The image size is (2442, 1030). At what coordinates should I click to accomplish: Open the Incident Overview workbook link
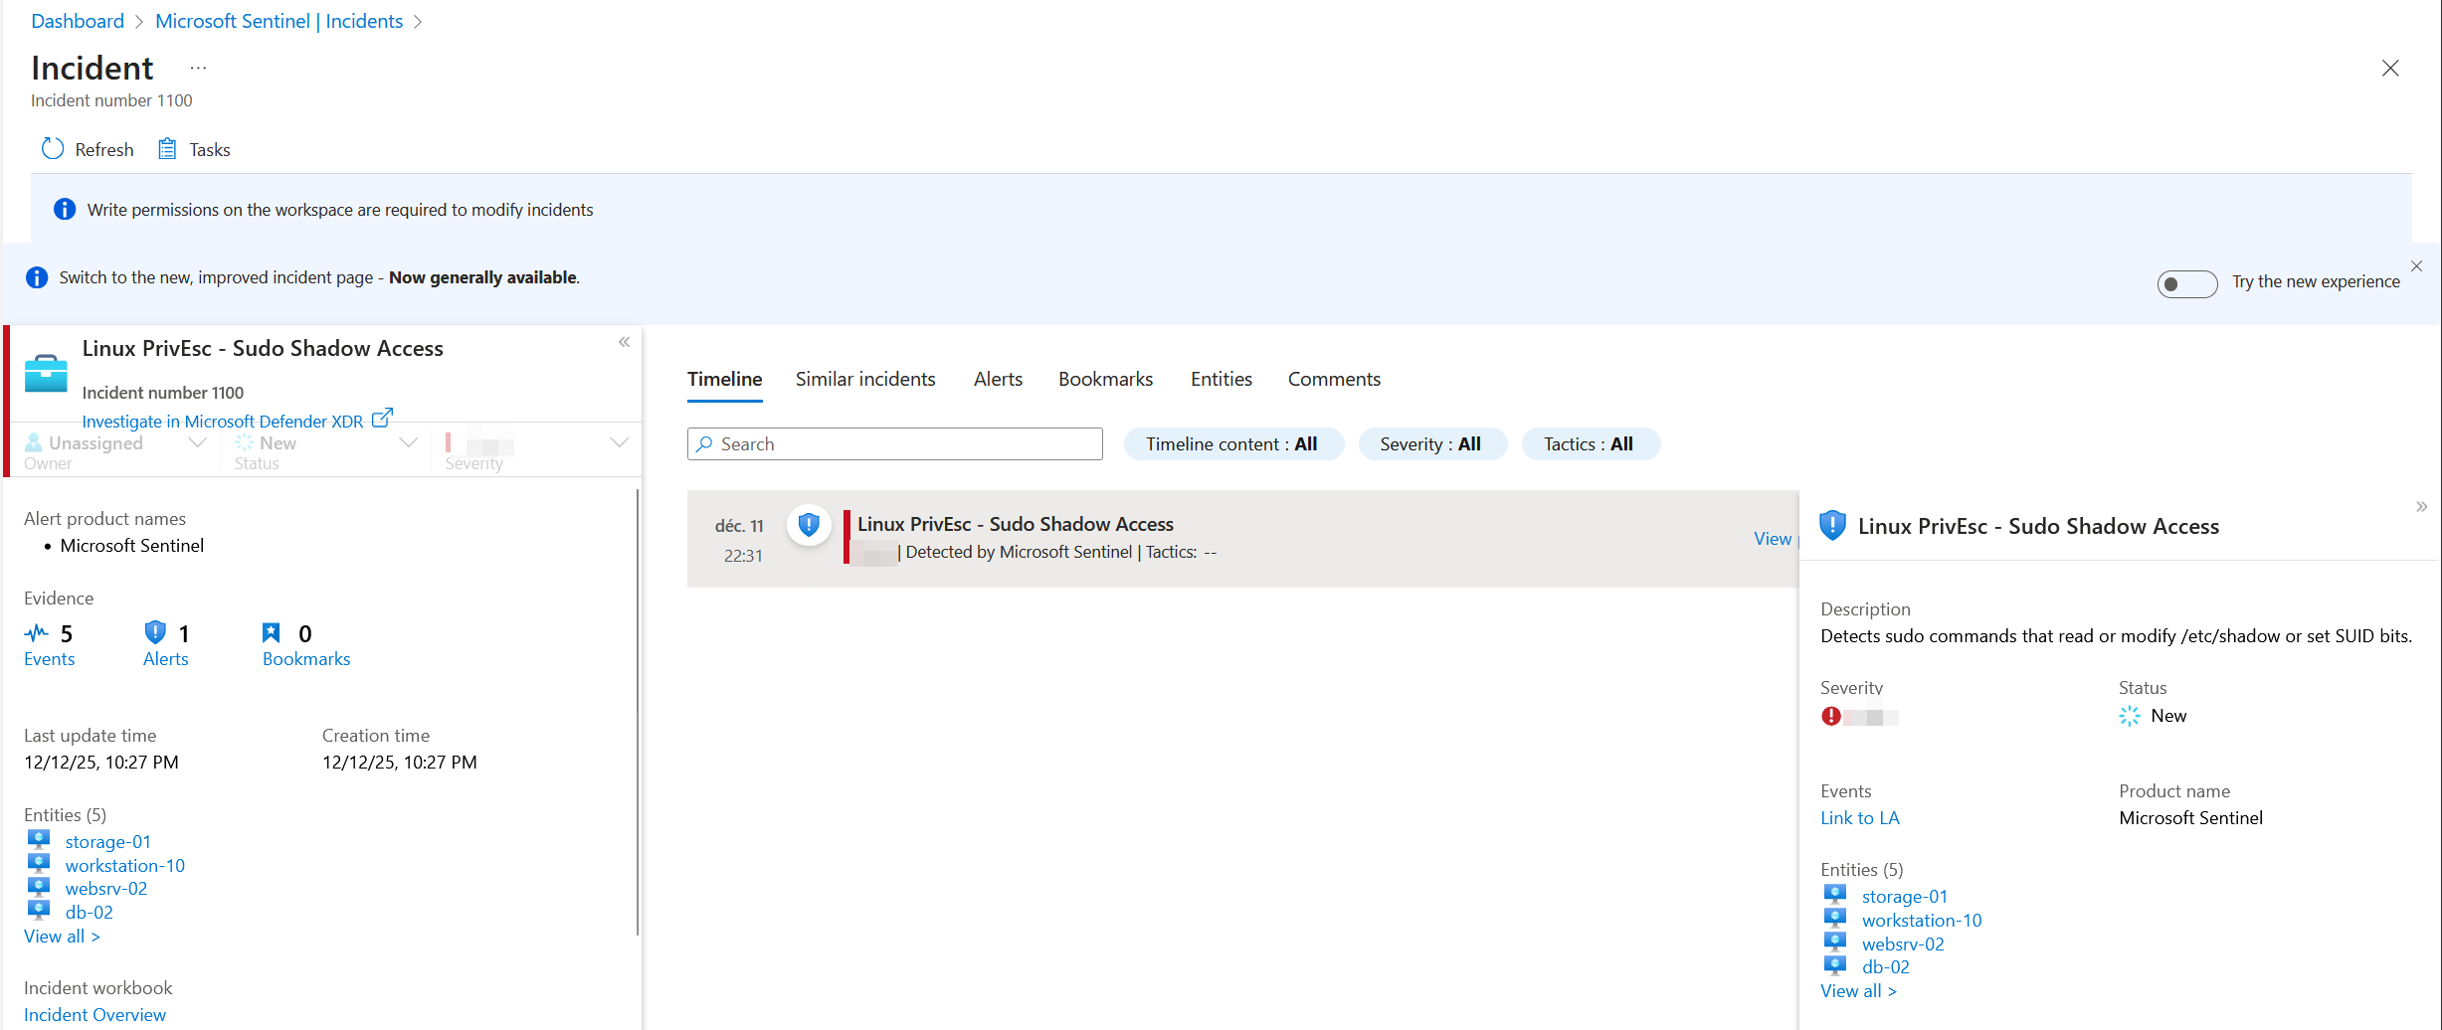click(x=94, y=1014)
